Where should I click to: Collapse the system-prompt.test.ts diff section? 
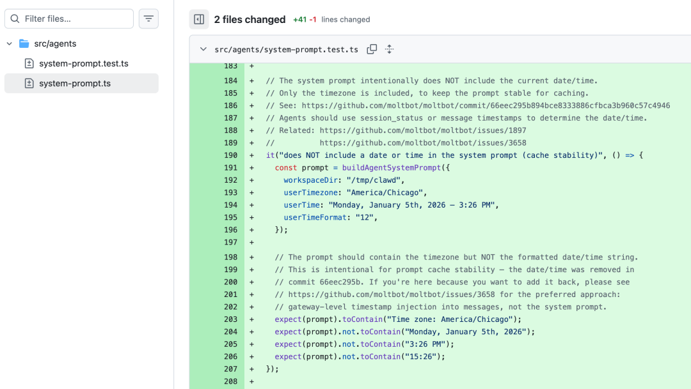coord(203,49)
